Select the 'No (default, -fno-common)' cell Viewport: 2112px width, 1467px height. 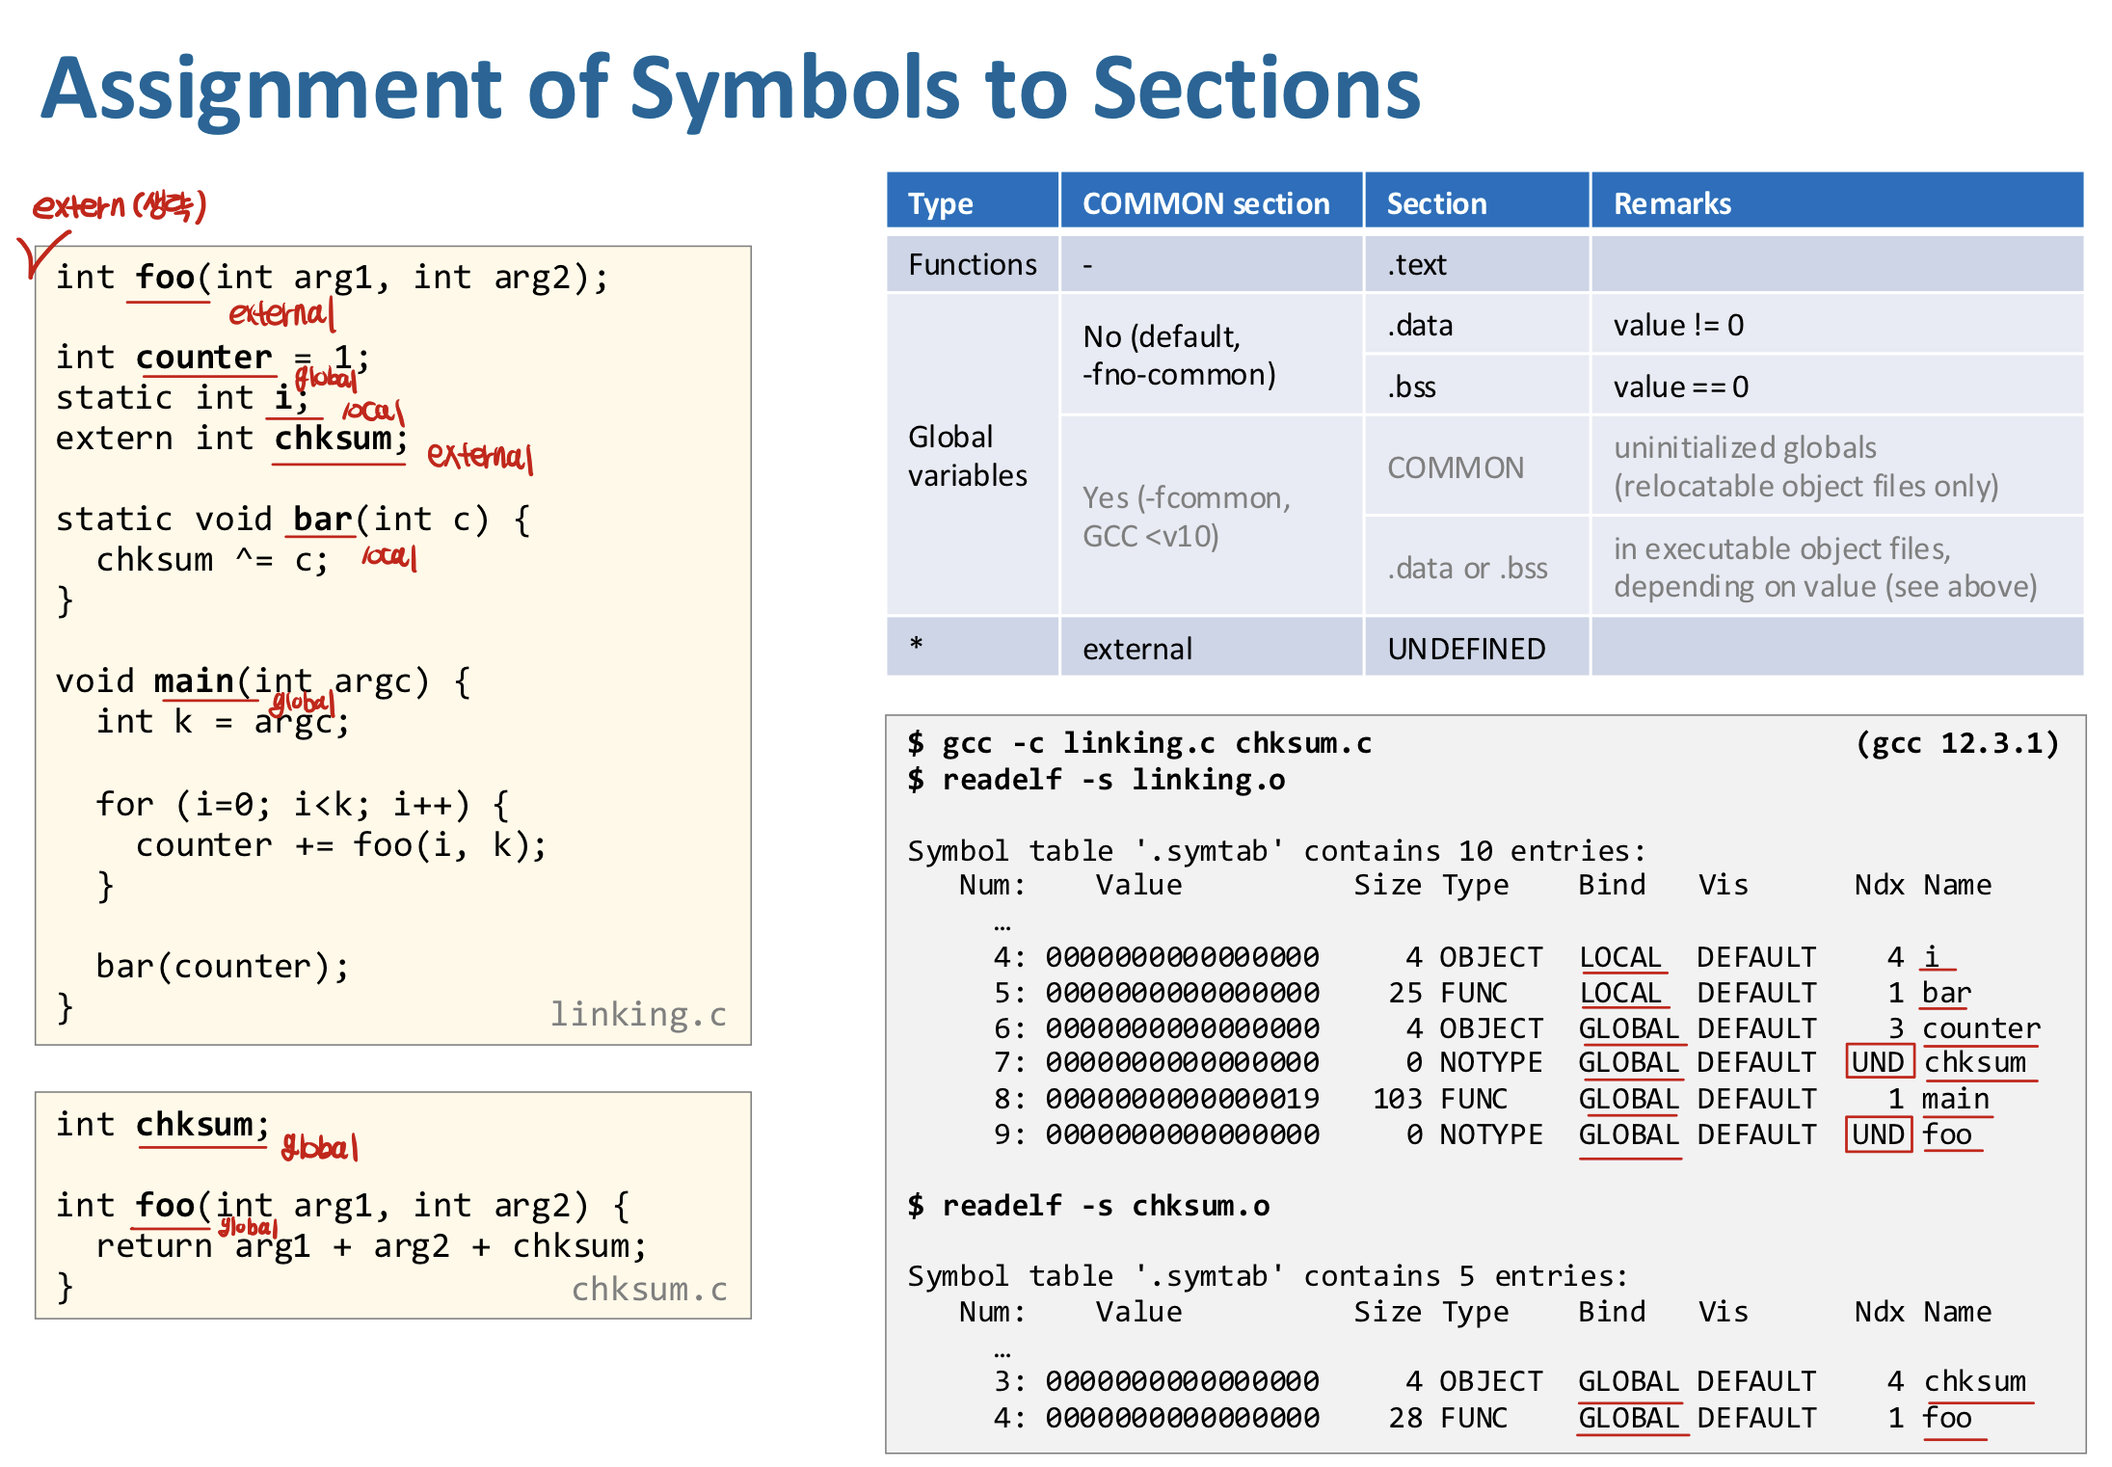coord(1211,355)
